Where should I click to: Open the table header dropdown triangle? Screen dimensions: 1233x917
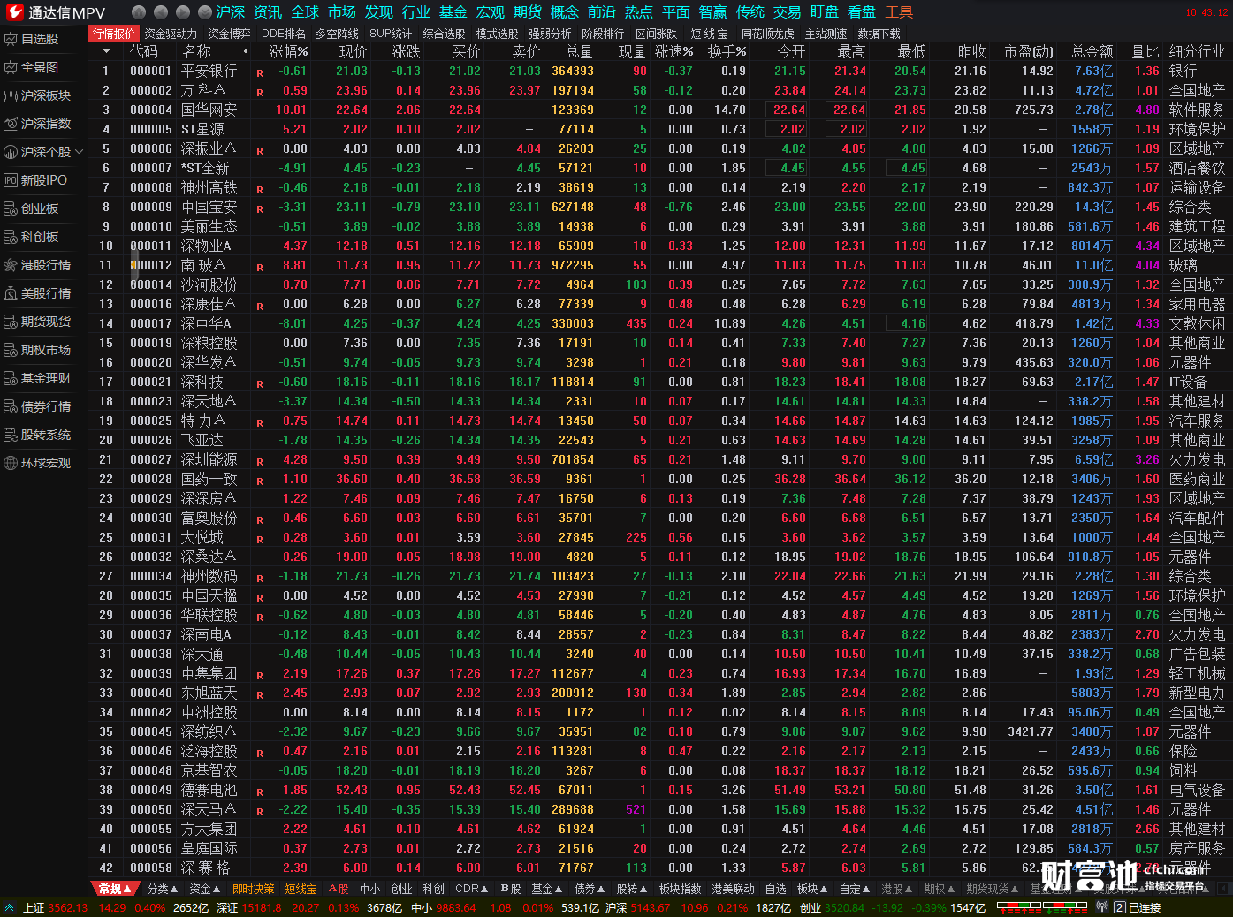[105, 51]
